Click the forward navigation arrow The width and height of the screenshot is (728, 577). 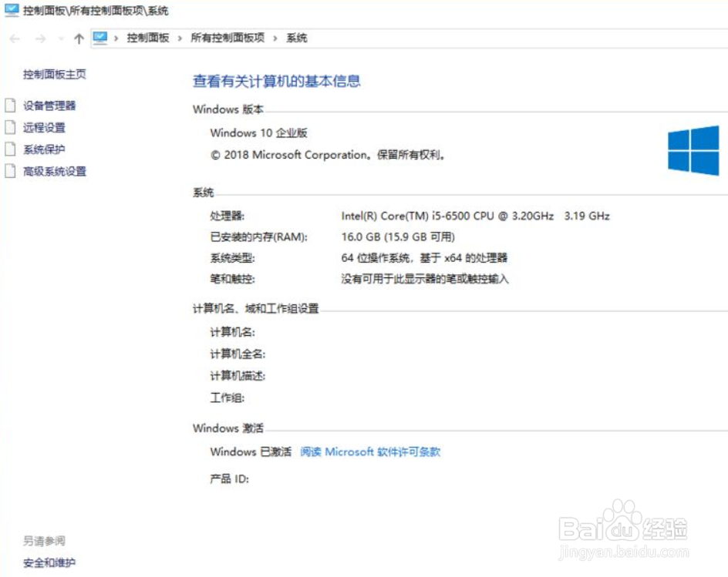[40, 39]
